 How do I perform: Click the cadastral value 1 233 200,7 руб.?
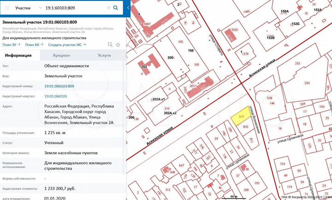click(59, 188)
